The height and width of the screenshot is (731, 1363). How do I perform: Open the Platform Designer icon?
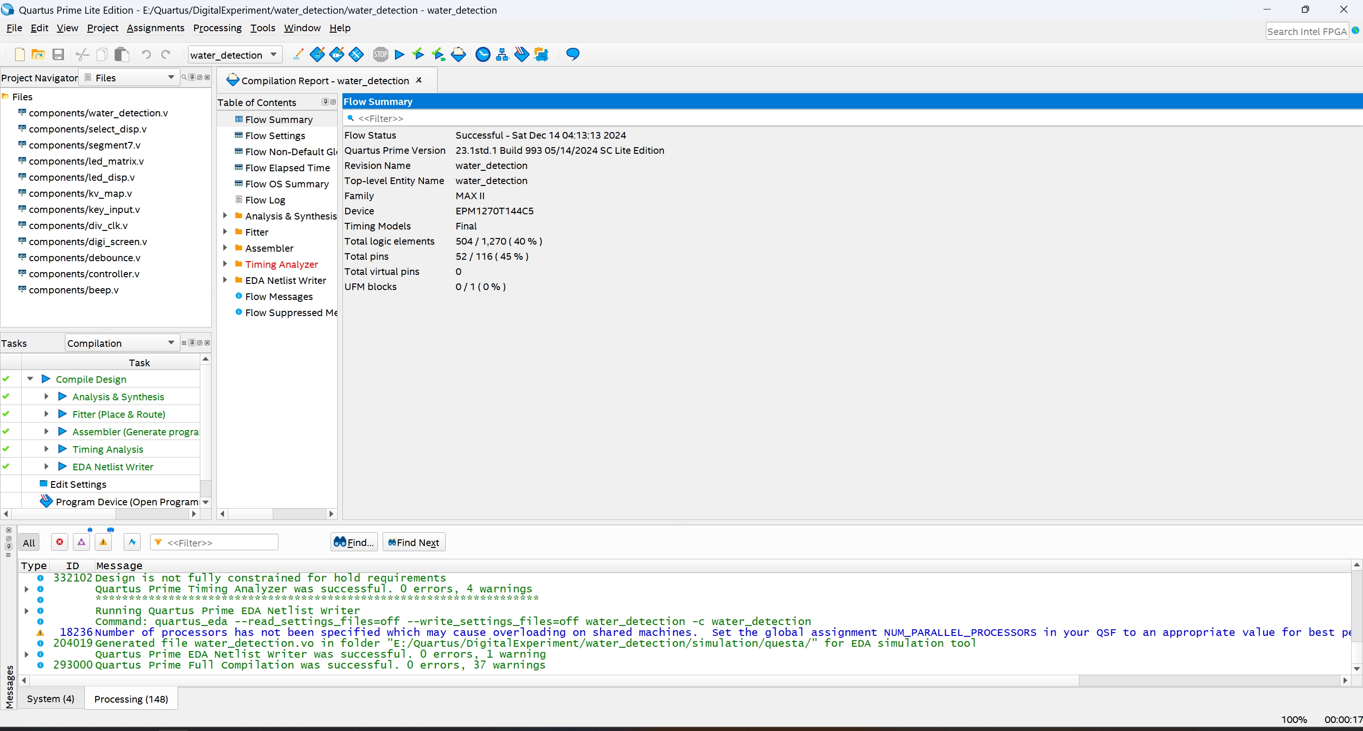coord(541,54)
